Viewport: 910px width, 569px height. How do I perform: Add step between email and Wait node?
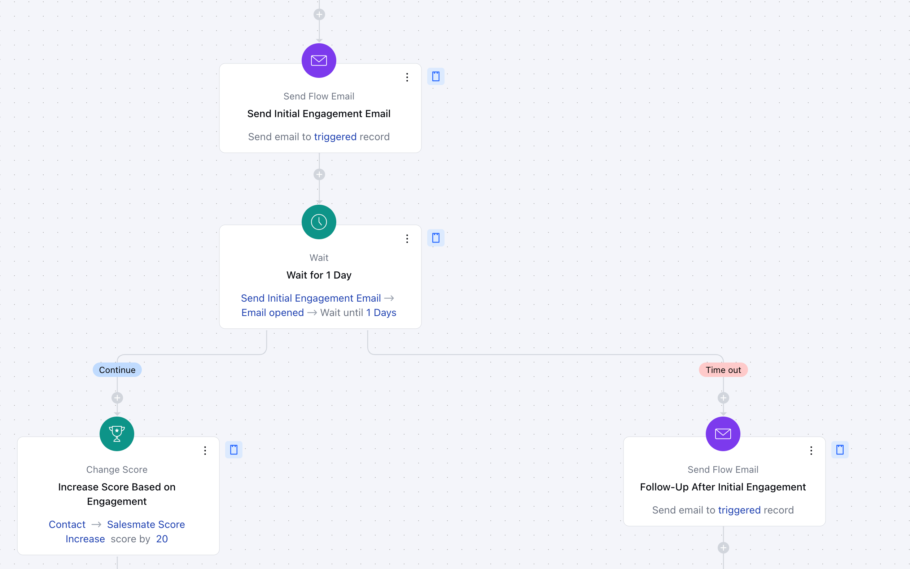319,175
